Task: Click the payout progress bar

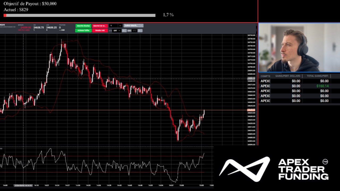Action: pyautogui.click(x=79, y=15)
